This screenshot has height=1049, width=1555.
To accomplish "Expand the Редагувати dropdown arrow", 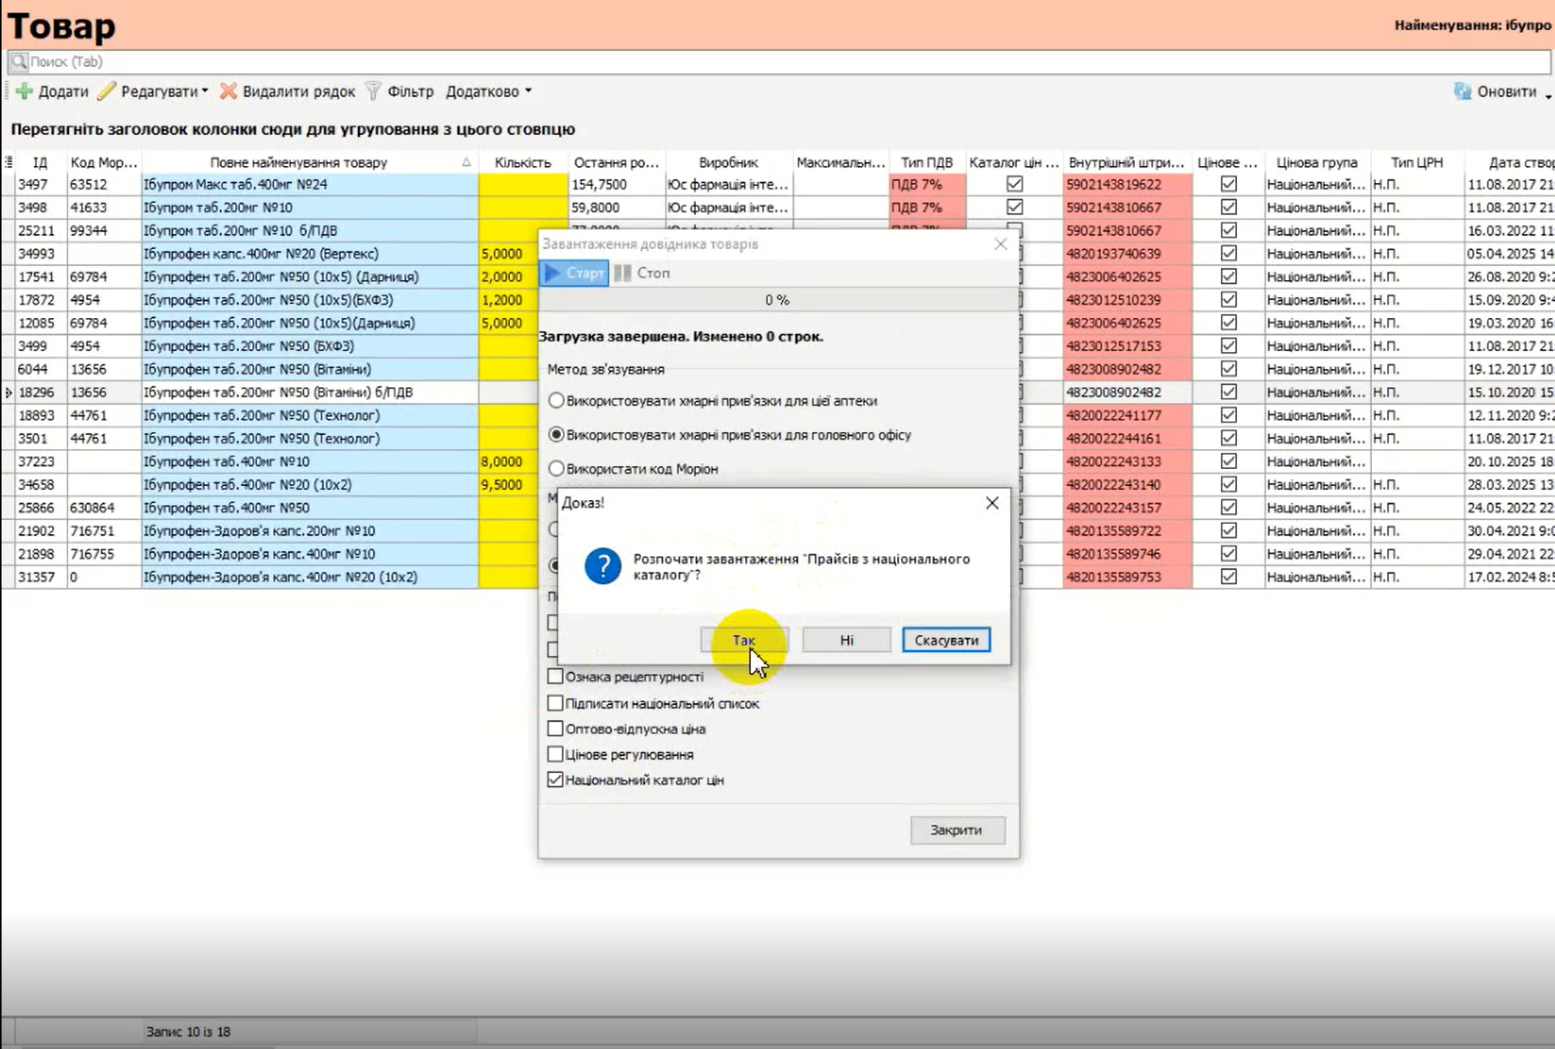I will tap(205, 91).
